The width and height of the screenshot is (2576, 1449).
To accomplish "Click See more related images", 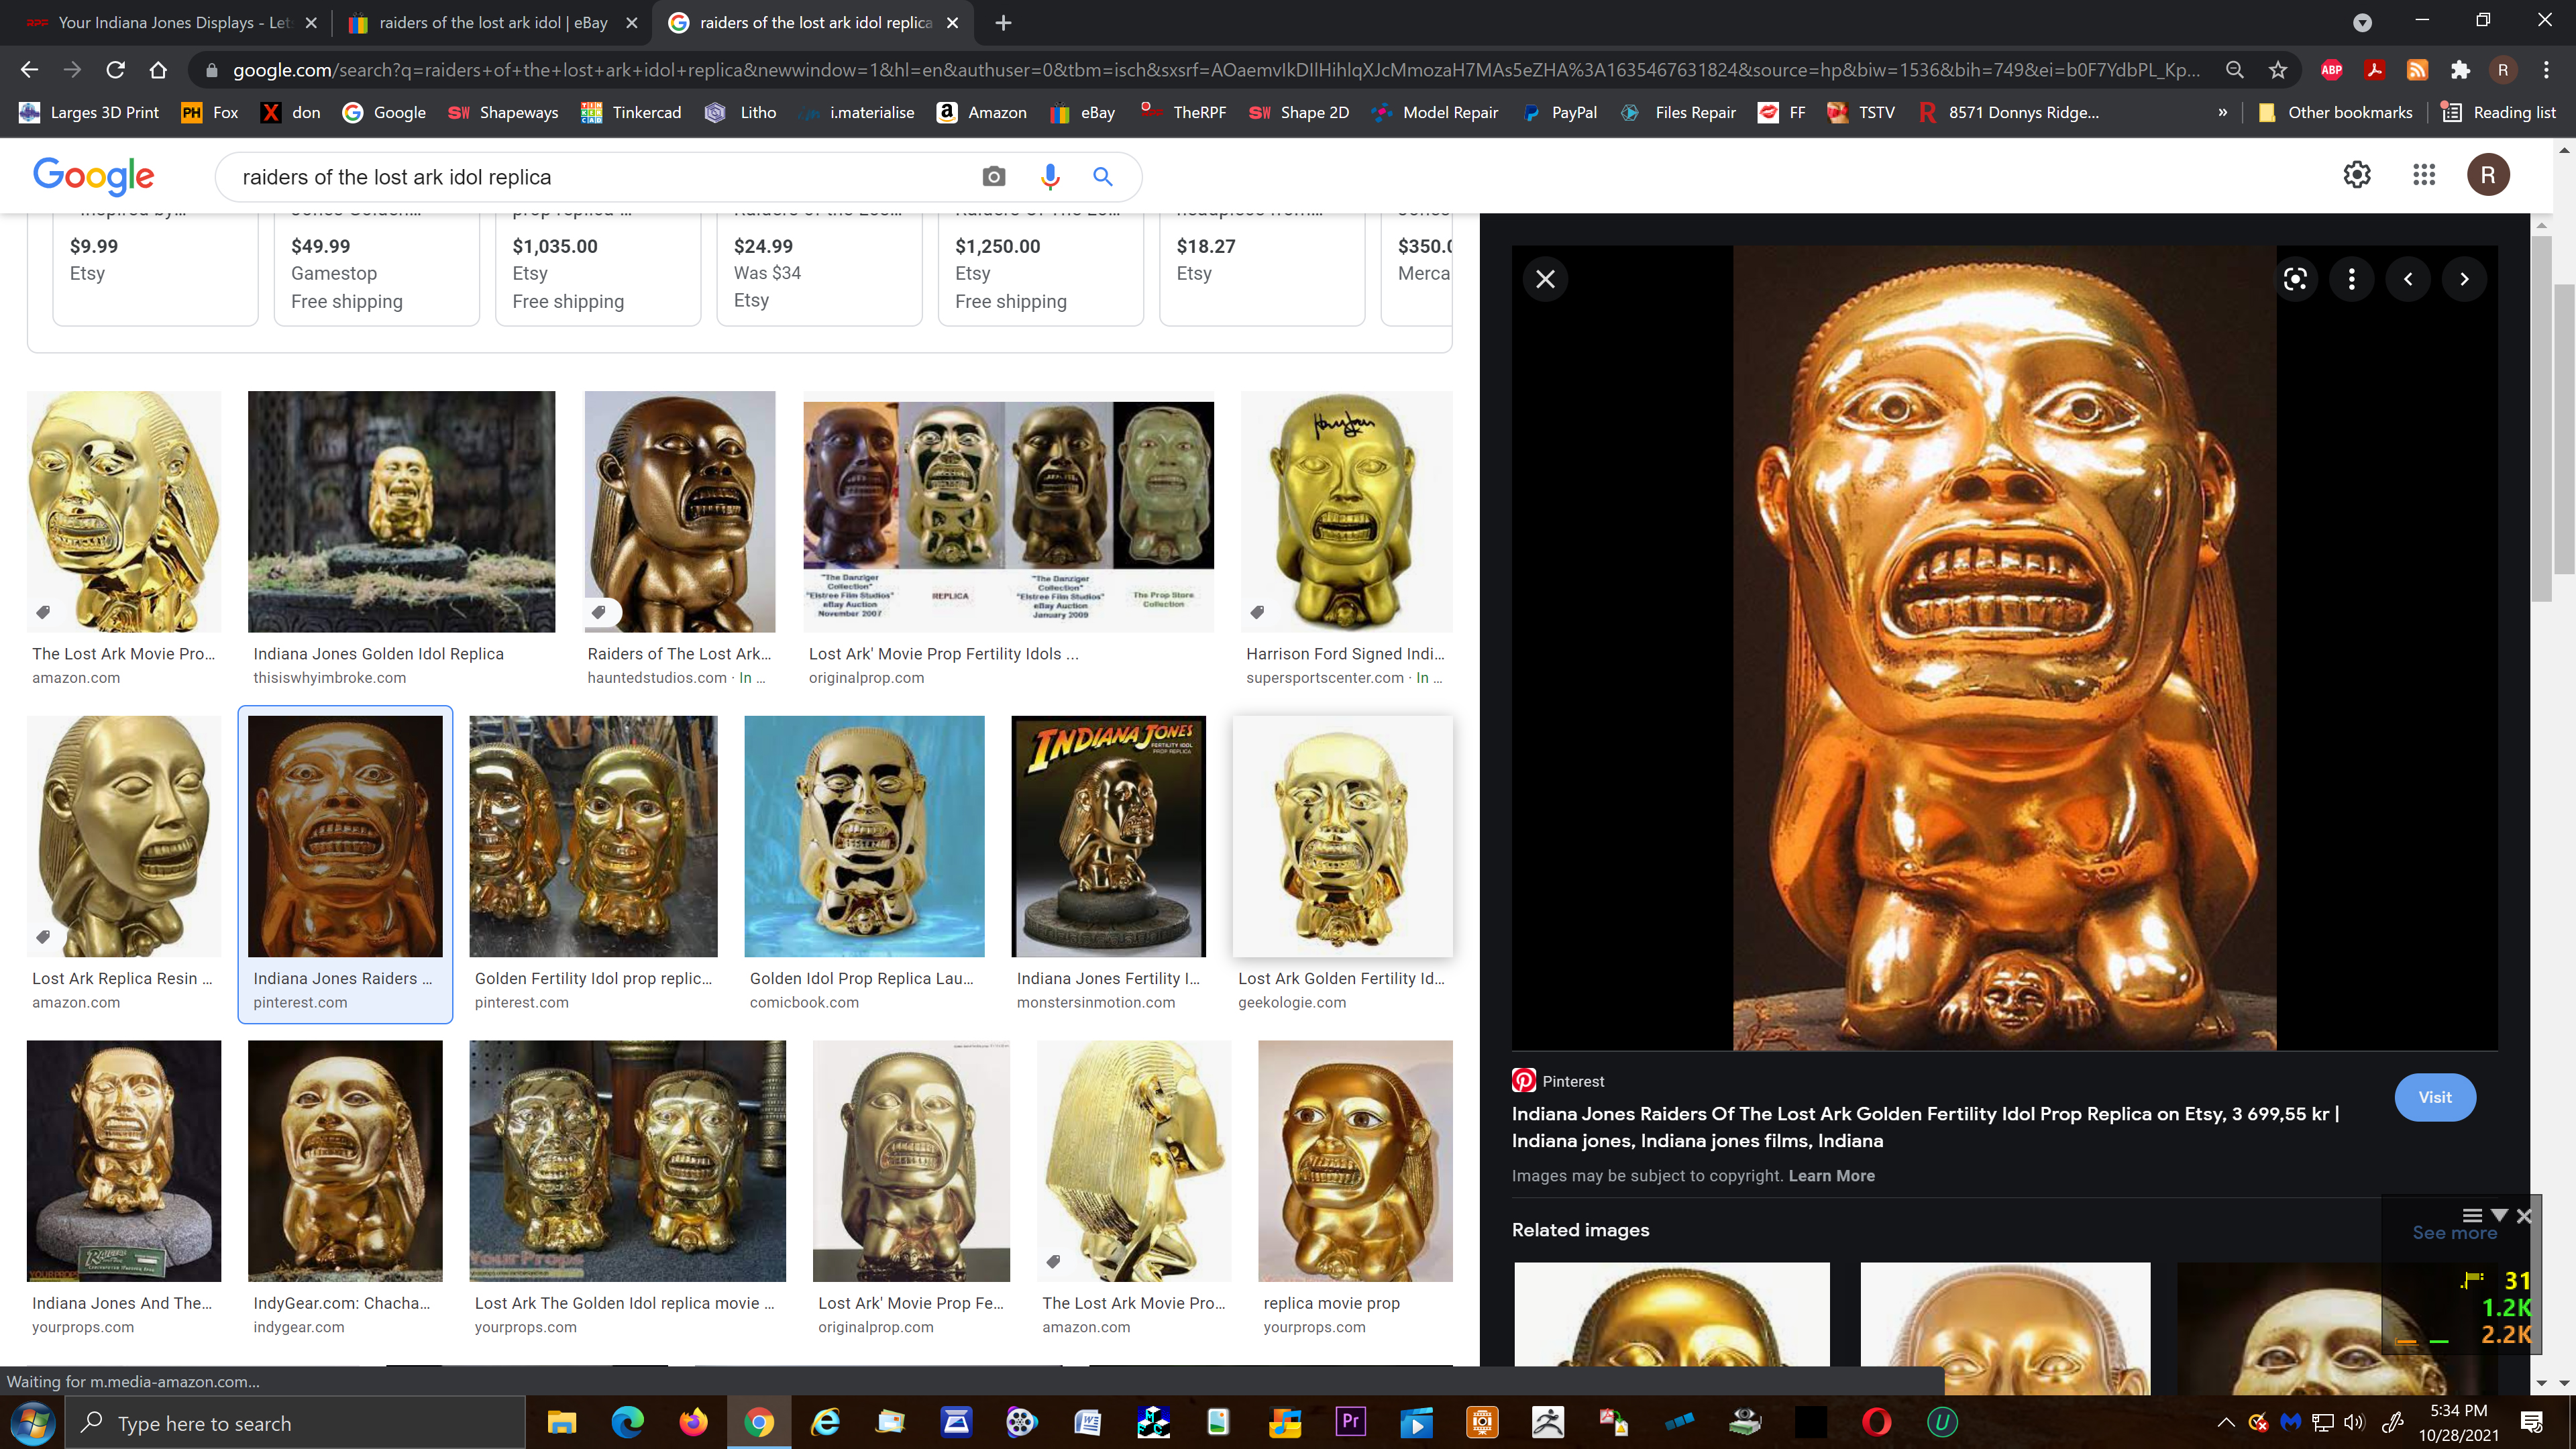I will (x=2454, y=1233).
